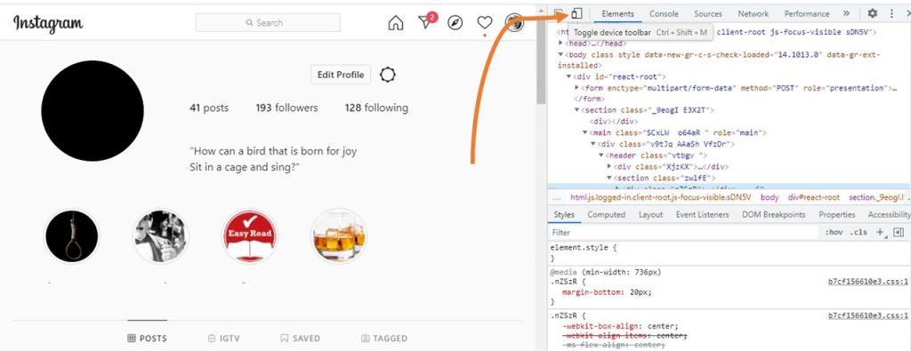Toggle the device toolbar icon
Screen dimensions: 911x351
576,13
